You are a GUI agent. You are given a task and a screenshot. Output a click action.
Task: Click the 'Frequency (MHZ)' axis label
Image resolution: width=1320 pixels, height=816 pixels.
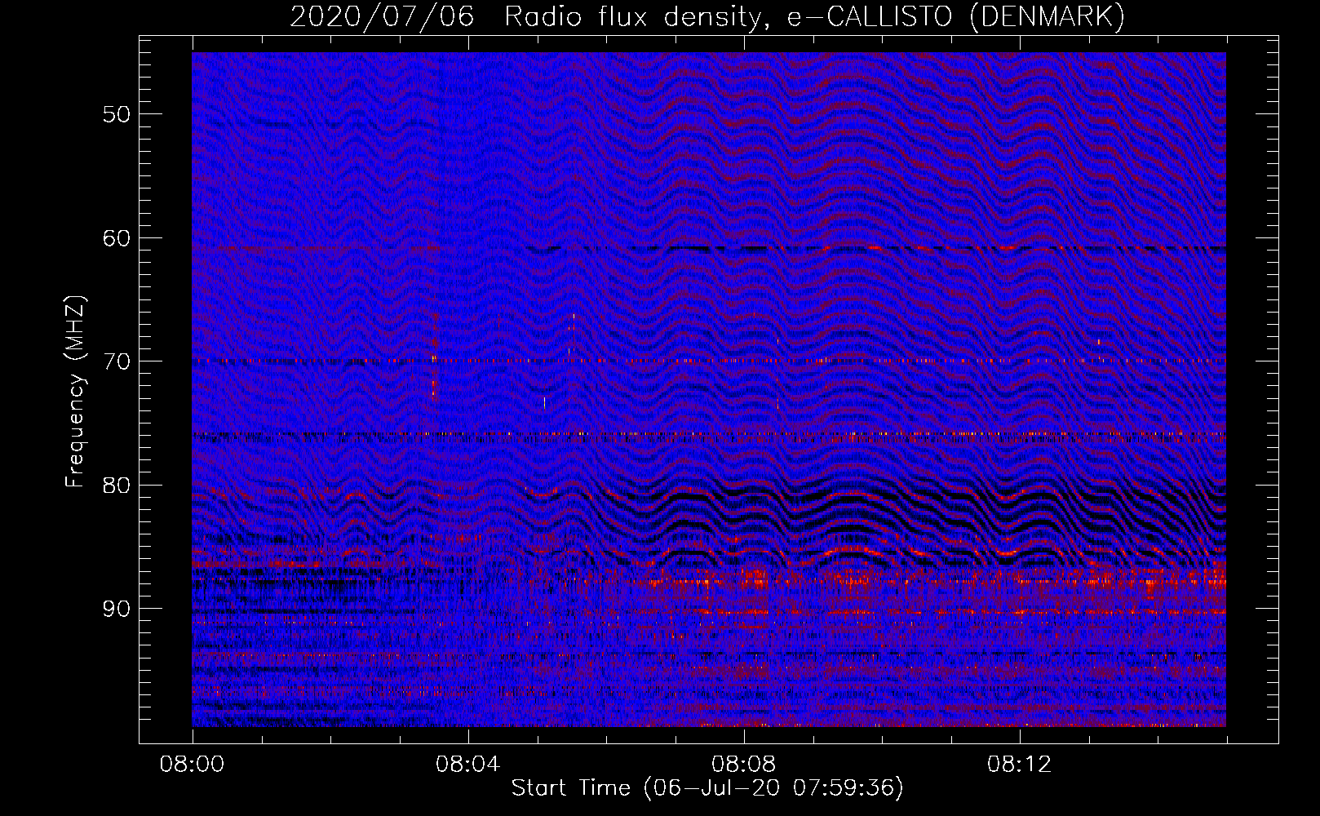(x=75, y=392)
